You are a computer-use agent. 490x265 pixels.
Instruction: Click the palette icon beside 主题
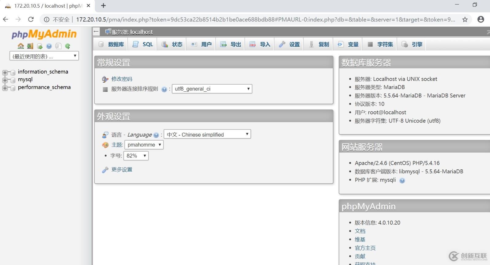(105, 145)
